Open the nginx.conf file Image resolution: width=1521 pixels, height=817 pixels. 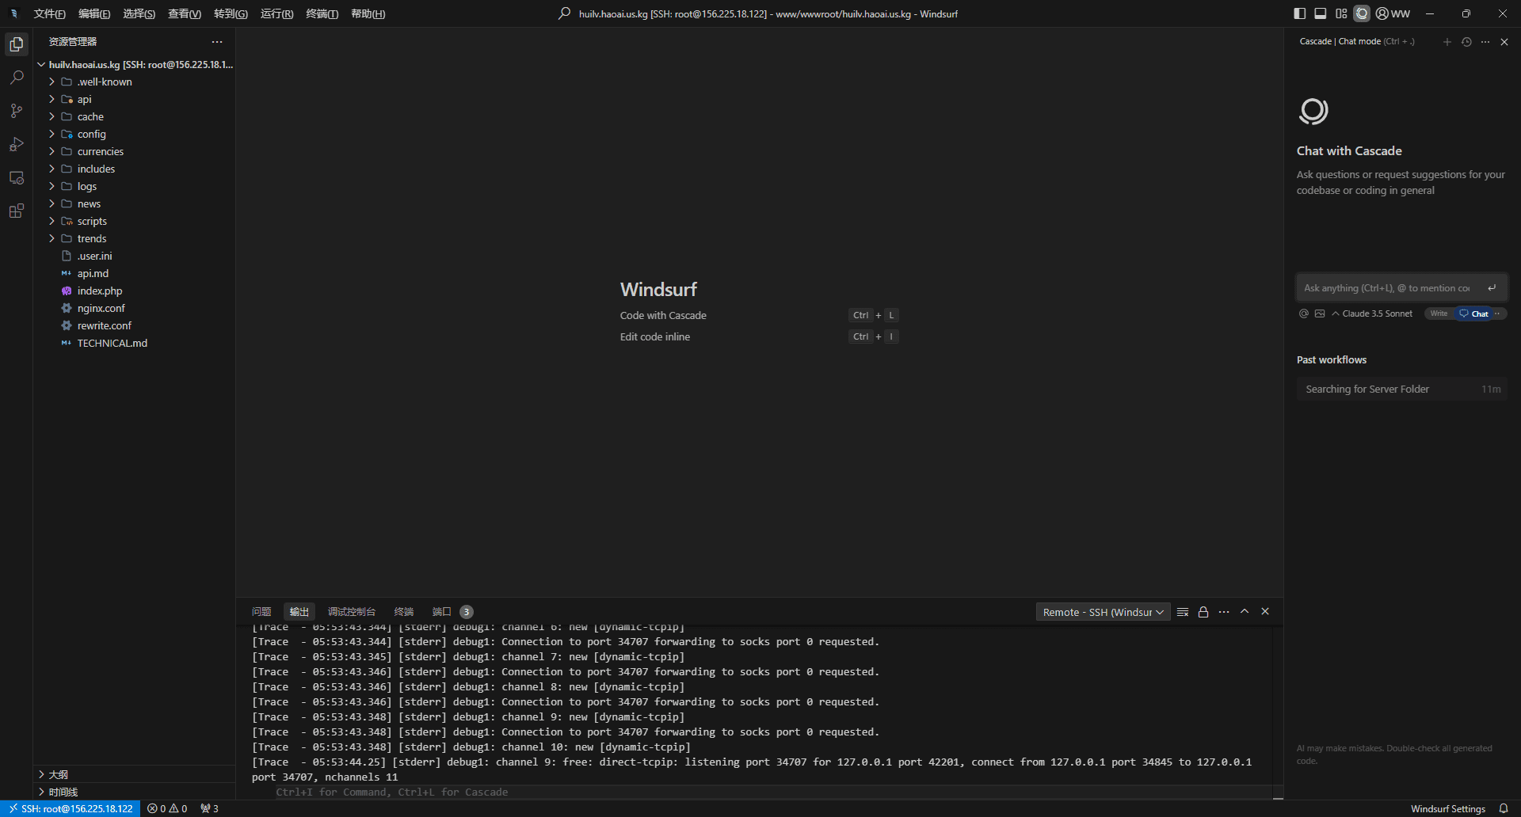[135, 308]
